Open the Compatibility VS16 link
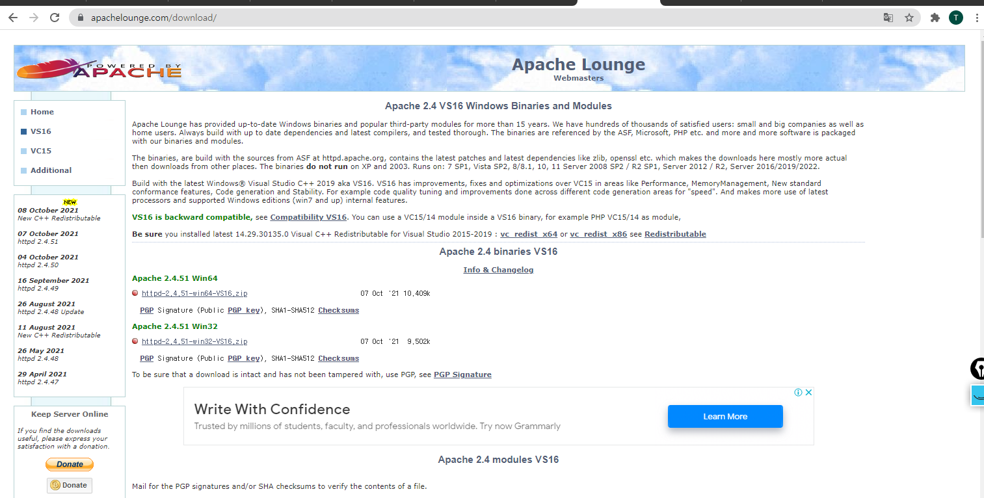The height and width of the screenshot is (498, 984). pos(309,217)
